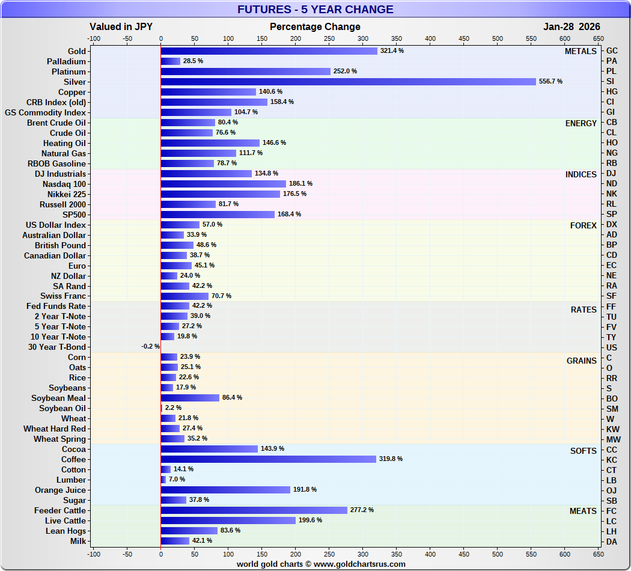Click the 30 Year T-Bond -0.2 % value
Image resolution: width=631 pixels, height=571 pixels.
click(150, 347)
